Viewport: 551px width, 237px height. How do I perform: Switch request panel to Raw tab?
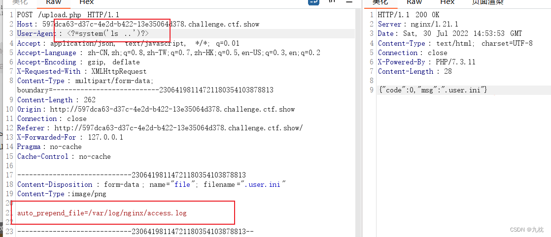53,2
